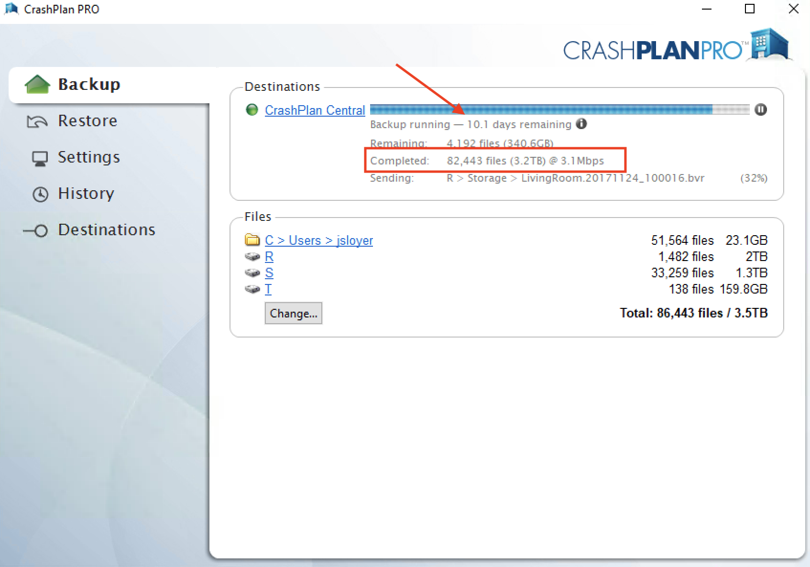
Task: Click the '1,482 files' count for R
Action: [686, 256]
